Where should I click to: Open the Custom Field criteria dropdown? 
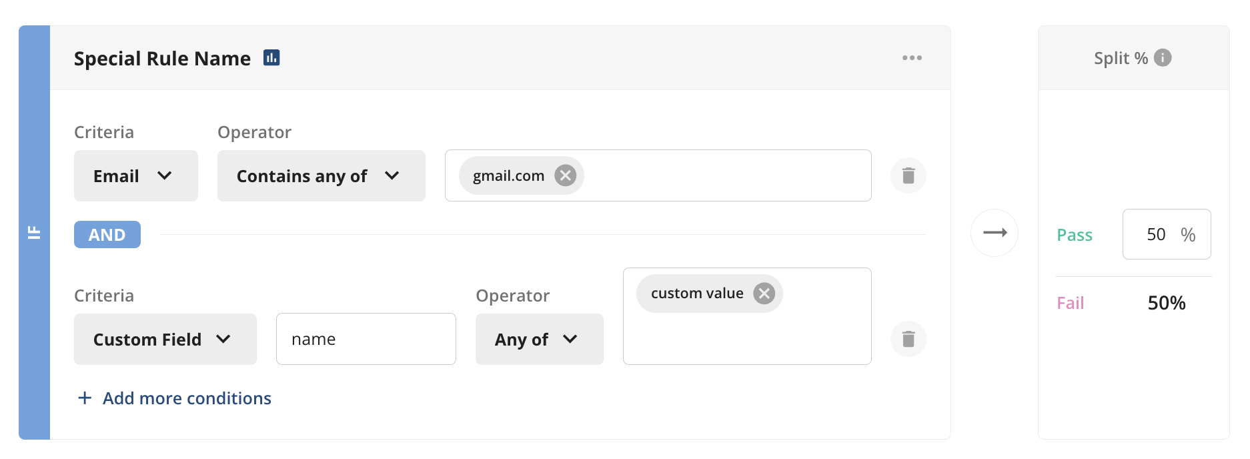(x=165, y=340)
